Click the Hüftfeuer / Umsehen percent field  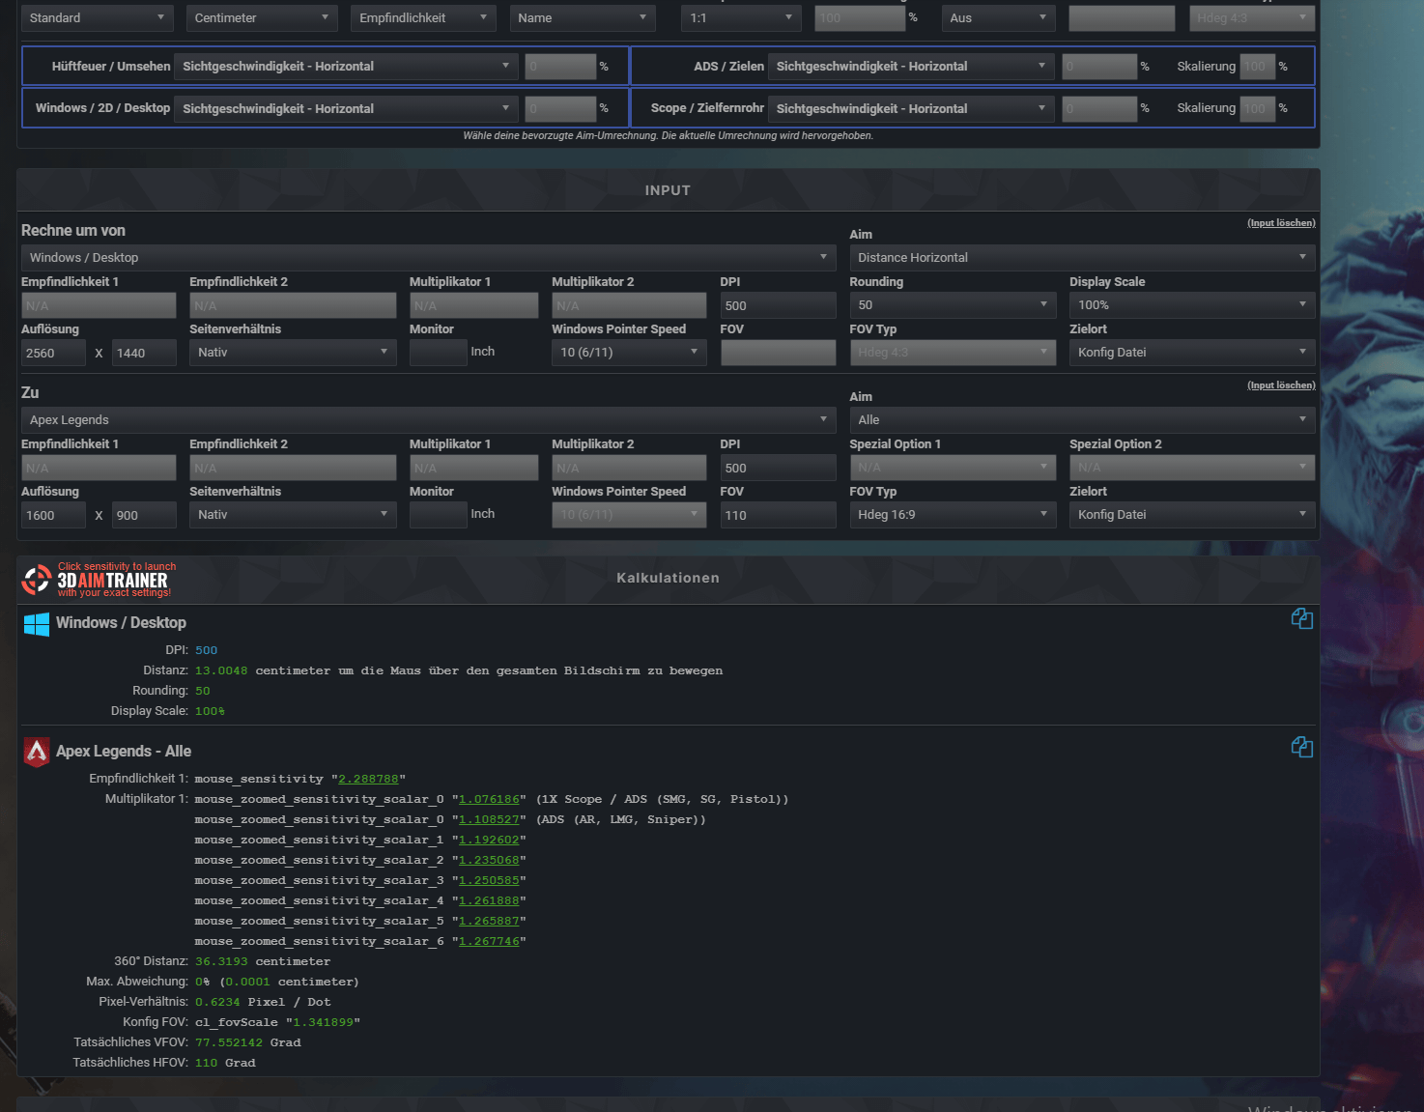pos(560,67)
